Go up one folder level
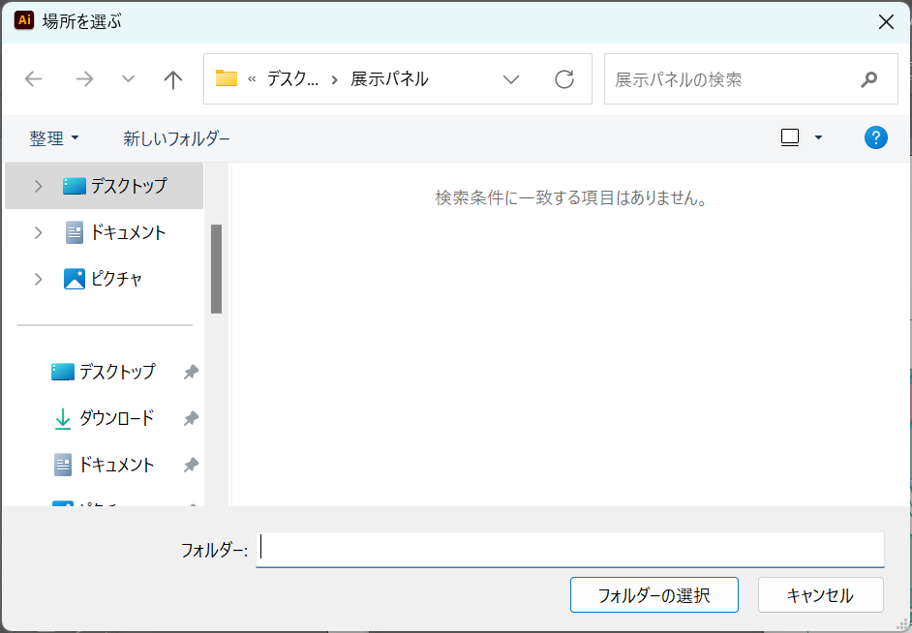The height and width of the screenshot is (633, 912). [173, 79]
